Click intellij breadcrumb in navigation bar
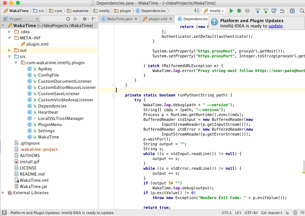This screenshot has height=216, width=305. point(101,11)
